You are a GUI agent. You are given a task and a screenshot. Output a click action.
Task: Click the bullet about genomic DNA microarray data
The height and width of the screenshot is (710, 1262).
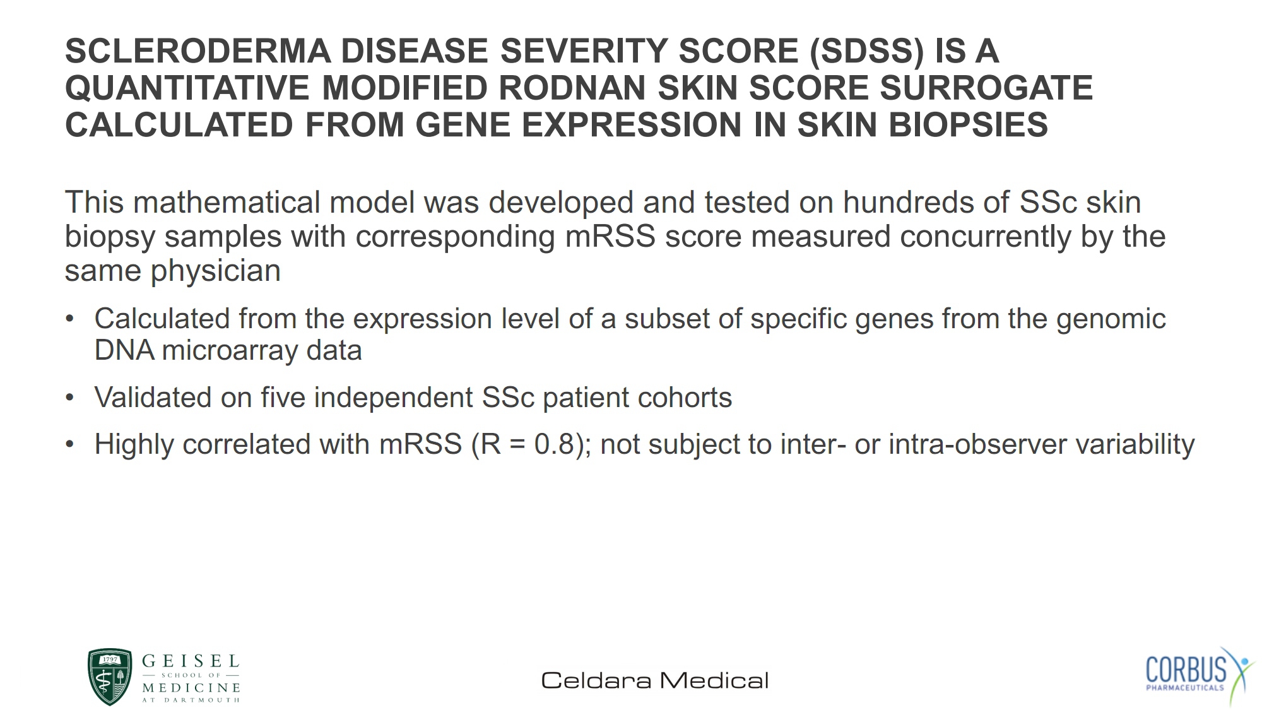point(630,334)
